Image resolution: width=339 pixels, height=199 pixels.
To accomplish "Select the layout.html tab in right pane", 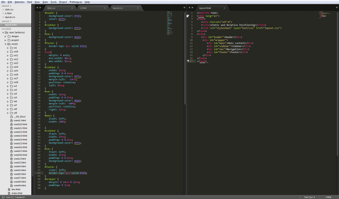I will tap(212, 8).
